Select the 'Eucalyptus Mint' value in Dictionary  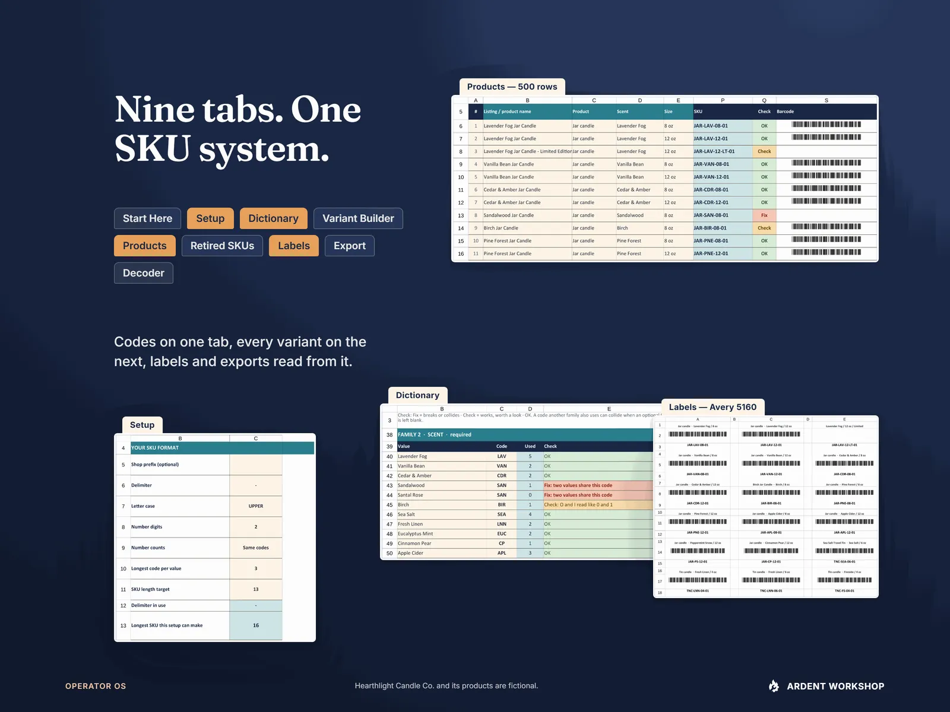tap(442, 533)
